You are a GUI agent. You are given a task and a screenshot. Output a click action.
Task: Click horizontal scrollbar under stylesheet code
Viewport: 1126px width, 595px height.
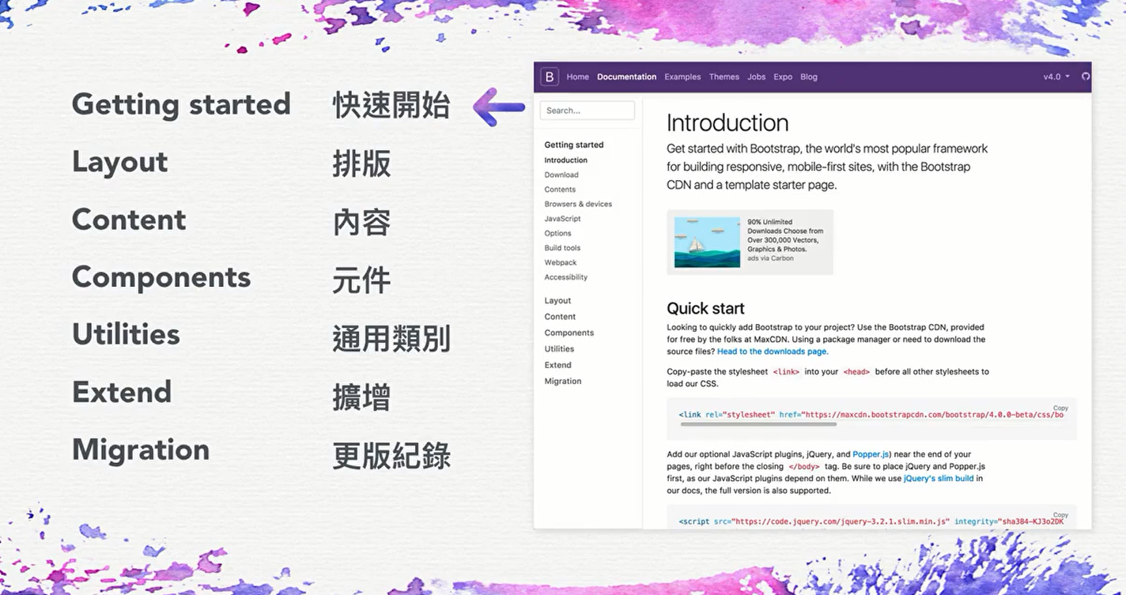pos(758,424)
